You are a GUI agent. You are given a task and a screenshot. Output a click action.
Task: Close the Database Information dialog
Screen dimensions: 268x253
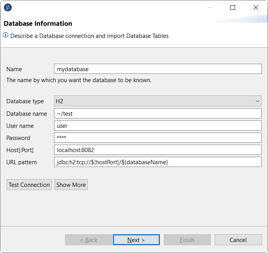(x=256, y=7)
